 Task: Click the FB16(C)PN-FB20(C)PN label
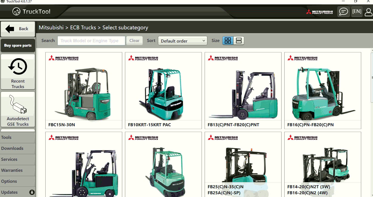click(311, 125)
